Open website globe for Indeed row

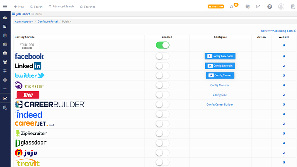coord(284,114)
